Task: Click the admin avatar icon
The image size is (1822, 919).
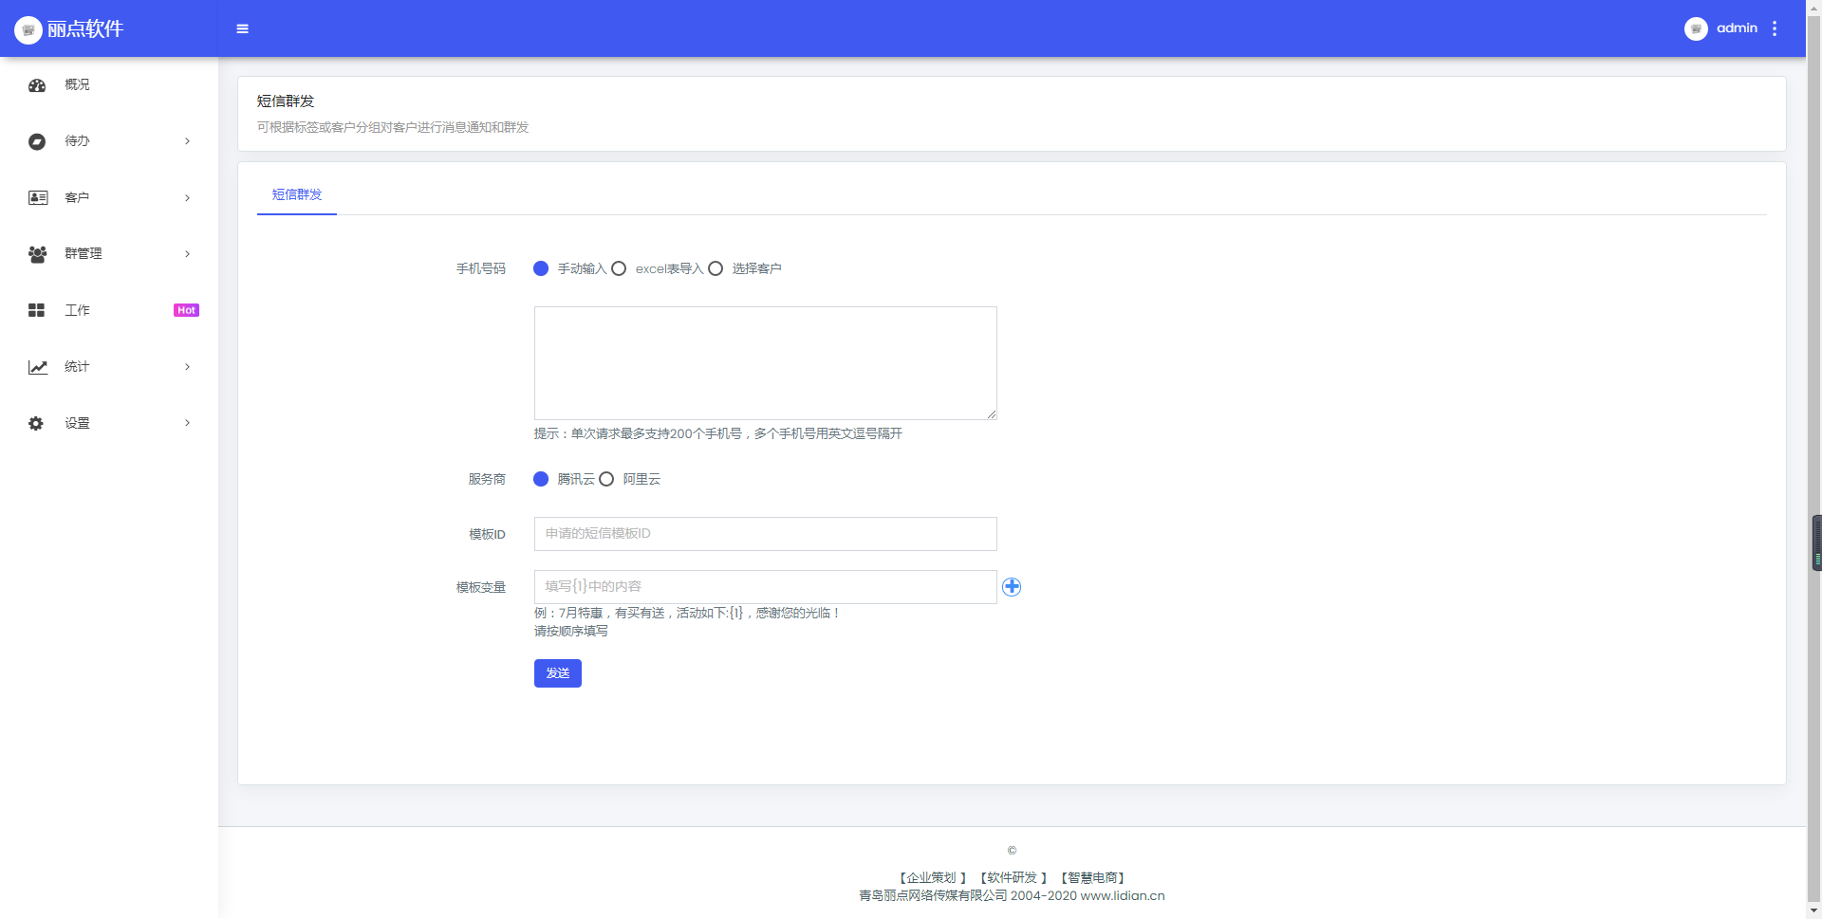Action: pyautogui.click(x=1696, y=28)
